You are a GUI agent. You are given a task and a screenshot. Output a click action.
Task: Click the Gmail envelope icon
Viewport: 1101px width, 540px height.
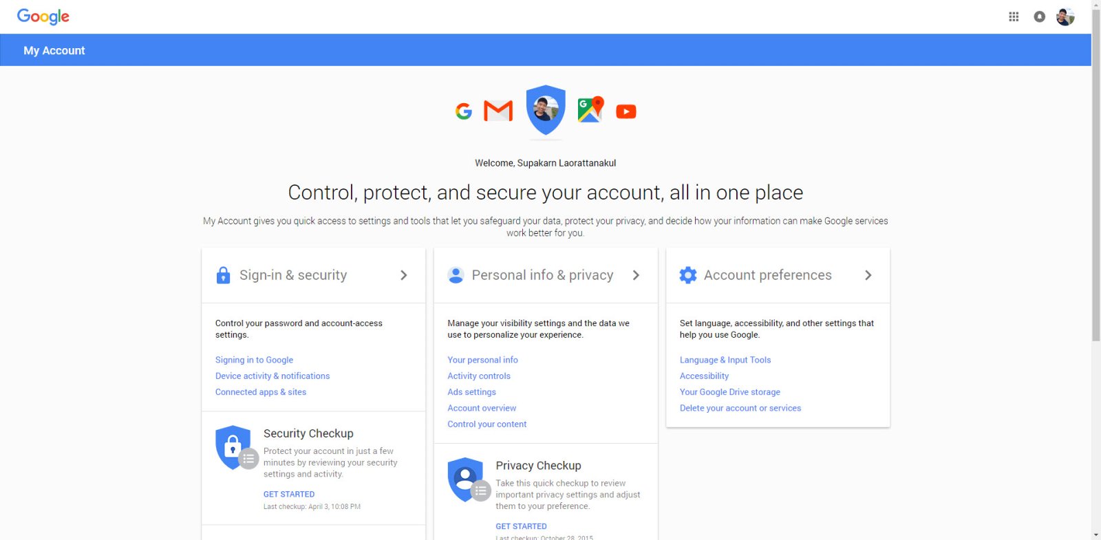[x=498, y=111]
